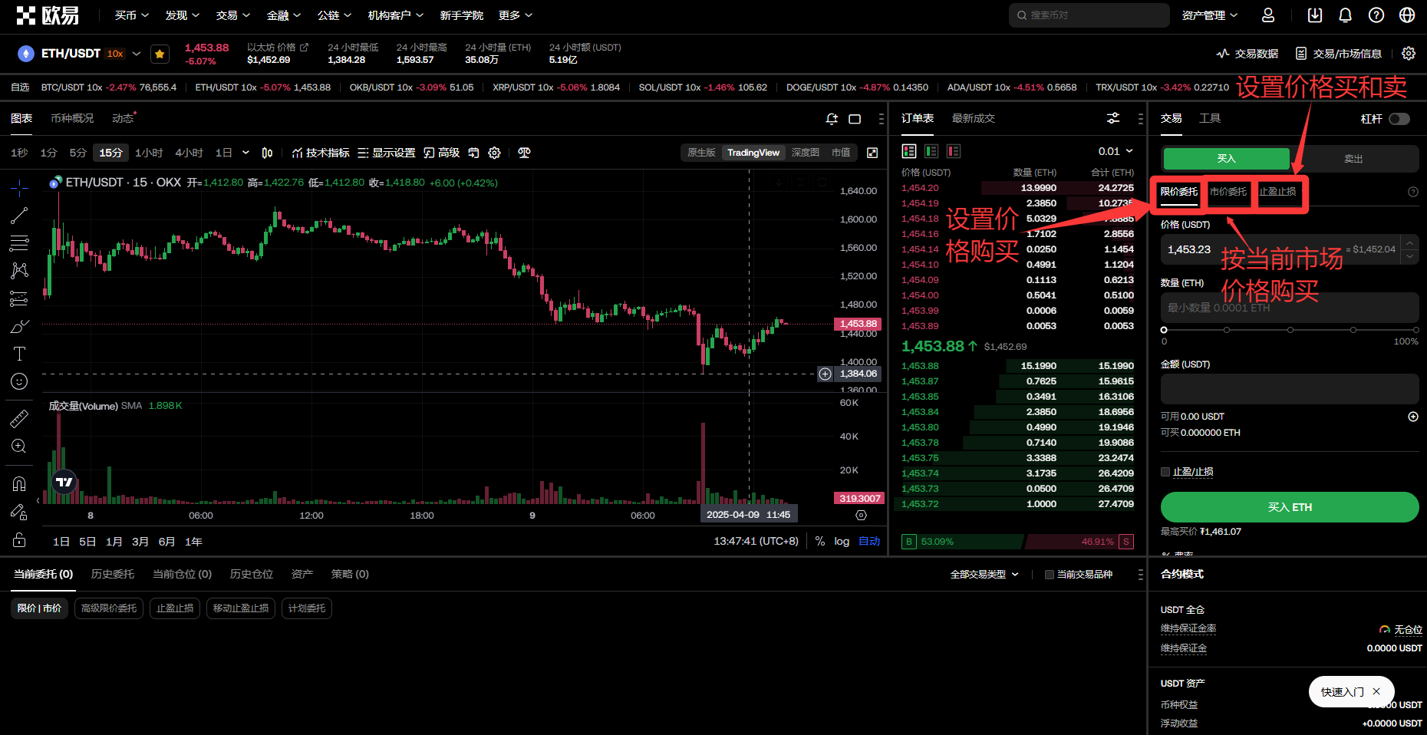Image resolution: width=1427 pixels, height=735 pixels.
Task: Add ETH/USDT to favorites star
Action: tap(160, 54)
